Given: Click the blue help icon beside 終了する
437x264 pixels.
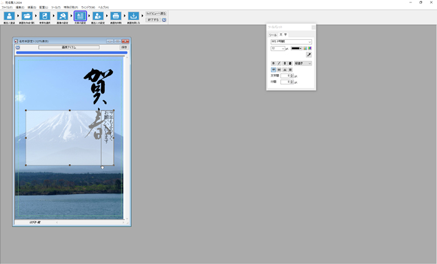Looking at the screenshot, I should (x=164, y=20).
